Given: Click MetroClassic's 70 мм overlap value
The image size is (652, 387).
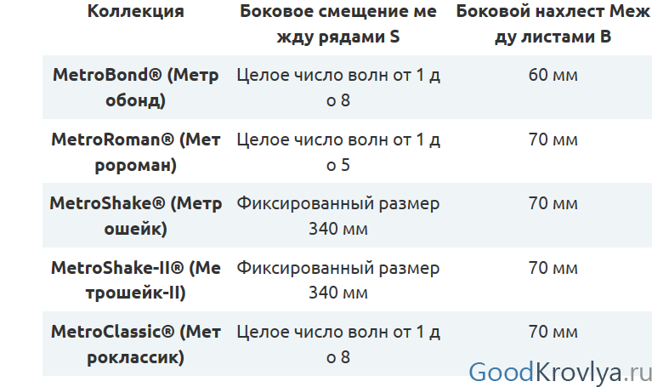Looking at the screenshot, I should (x=553, y=332).
